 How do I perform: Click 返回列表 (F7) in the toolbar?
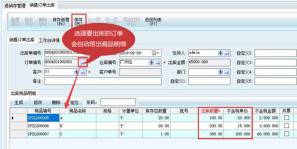pyautogui.click(x=153, y=22)
